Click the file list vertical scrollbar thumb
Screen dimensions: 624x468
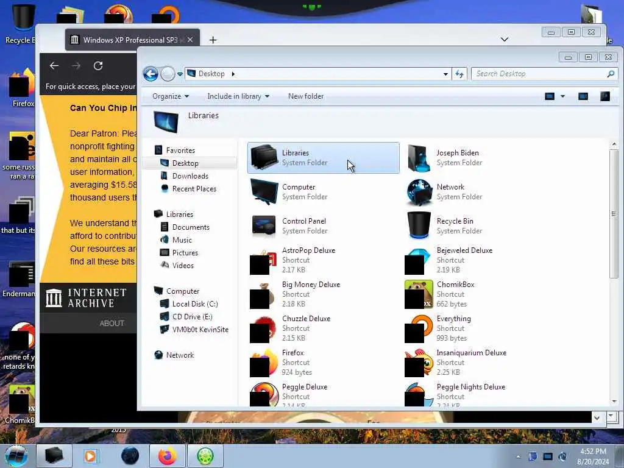pos(614,214)
